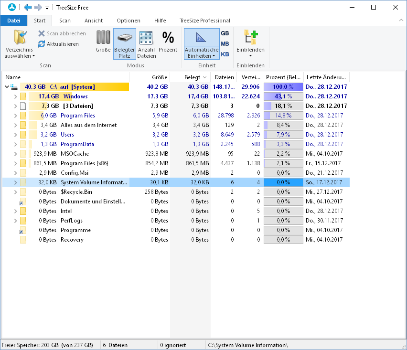Click the Users folder icon
Viewport: 407px width, 350px height.
pos(23,135)
